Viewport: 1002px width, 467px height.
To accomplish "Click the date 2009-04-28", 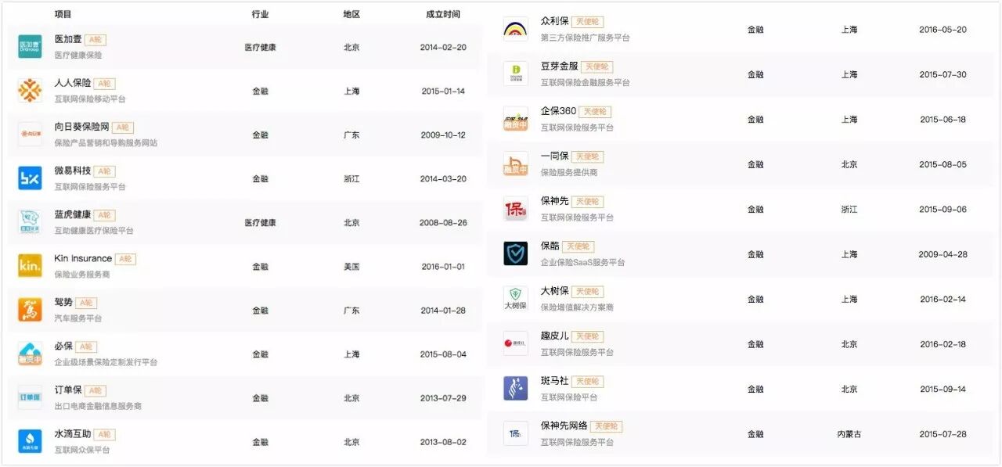I will pos(943,254).
